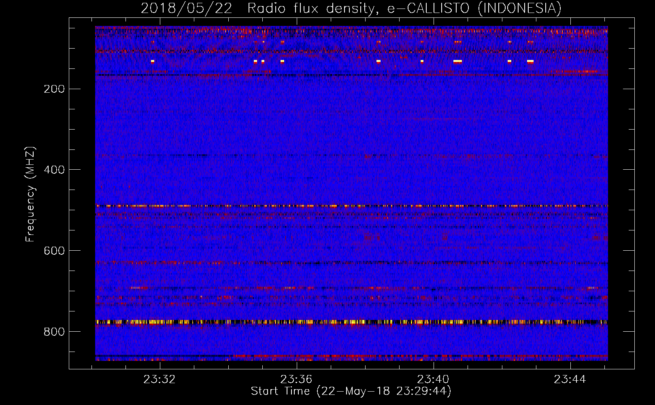Click the widest white burst marker near 23:41

point(458,61)
